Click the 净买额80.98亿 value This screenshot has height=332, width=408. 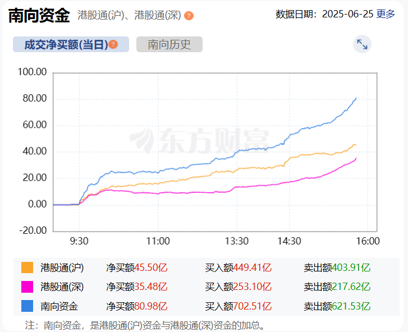tap(137, 306)
